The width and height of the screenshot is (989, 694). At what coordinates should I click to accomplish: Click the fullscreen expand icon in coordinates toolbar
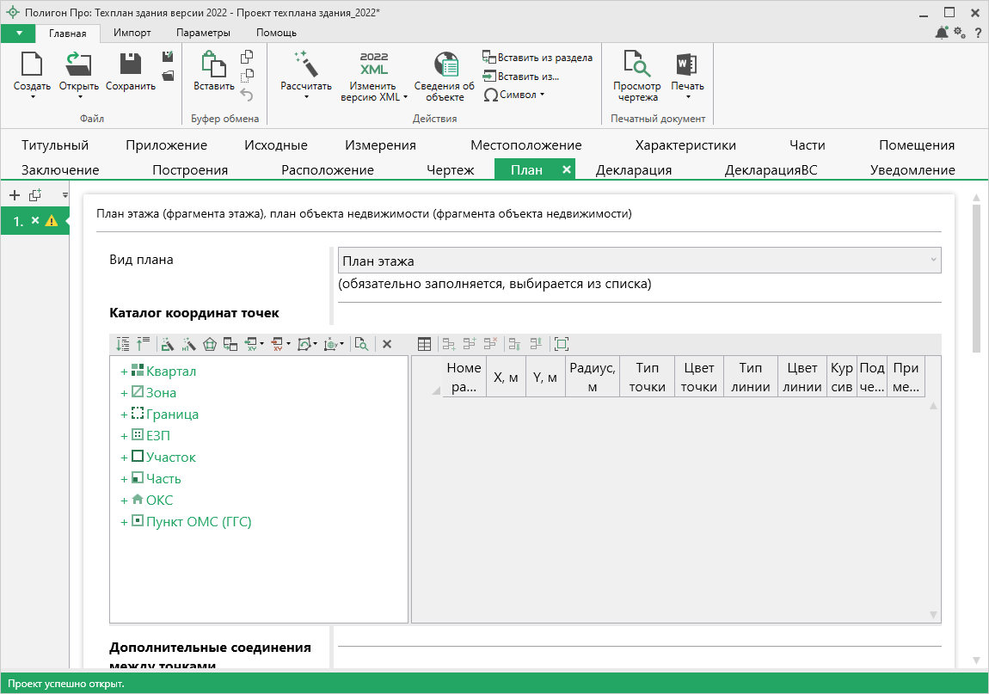(x=562, y=344)
